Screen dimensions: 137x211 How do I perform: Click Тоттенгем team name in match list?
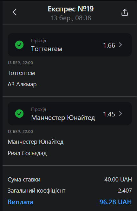point(21,73)
